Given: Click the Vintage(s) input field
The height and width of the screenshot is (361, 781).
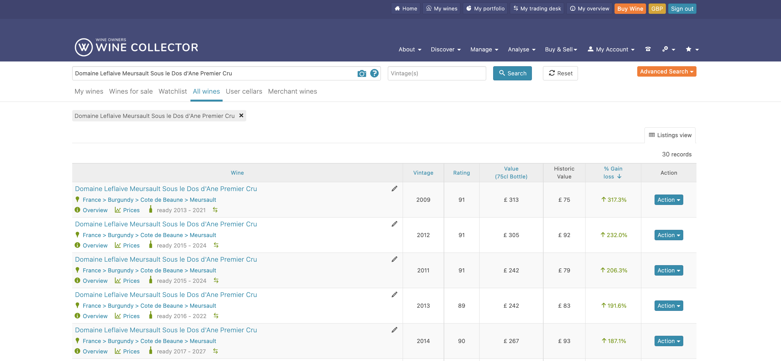Looking at the screenshot, I should [x=437, y=73].
